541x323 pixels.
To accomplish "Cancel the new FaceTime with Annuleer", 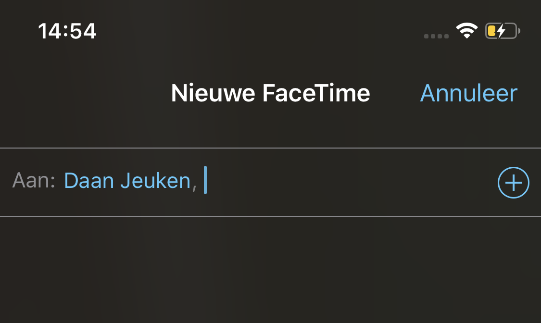I will point(468,93).
